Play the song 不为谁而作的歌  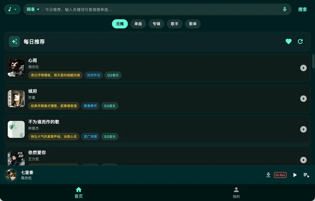point(303,129)
